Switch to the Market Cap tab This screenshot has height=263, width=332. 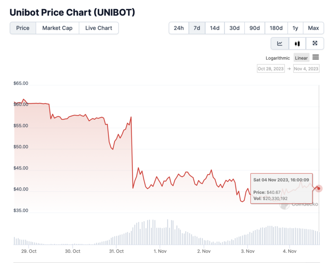(x=57, y=28)
